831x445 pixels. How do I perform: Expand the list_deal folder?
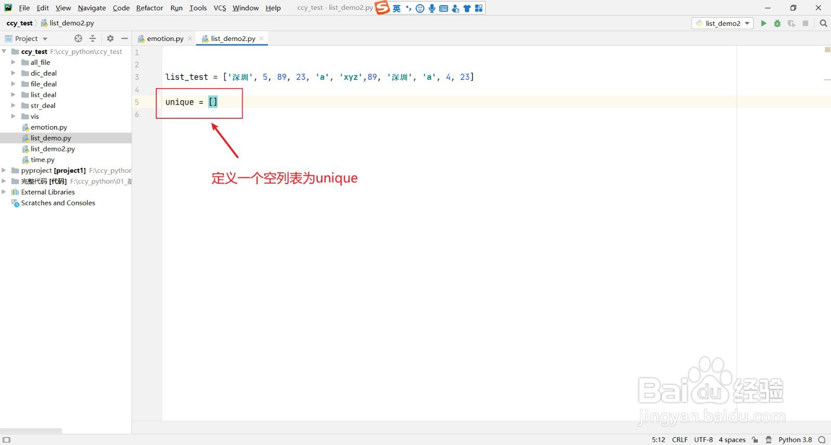point(14,95)
